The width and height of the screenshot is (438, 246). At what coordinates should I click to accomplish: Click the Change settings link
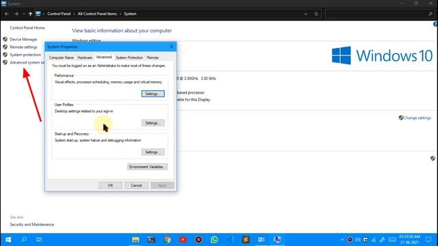click(417, 118)
